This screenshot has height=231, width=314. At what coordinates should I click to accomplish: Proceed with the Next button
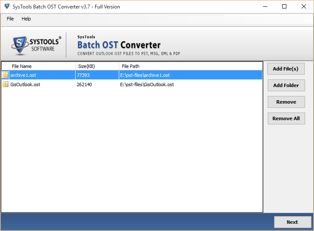pos(292,222)
